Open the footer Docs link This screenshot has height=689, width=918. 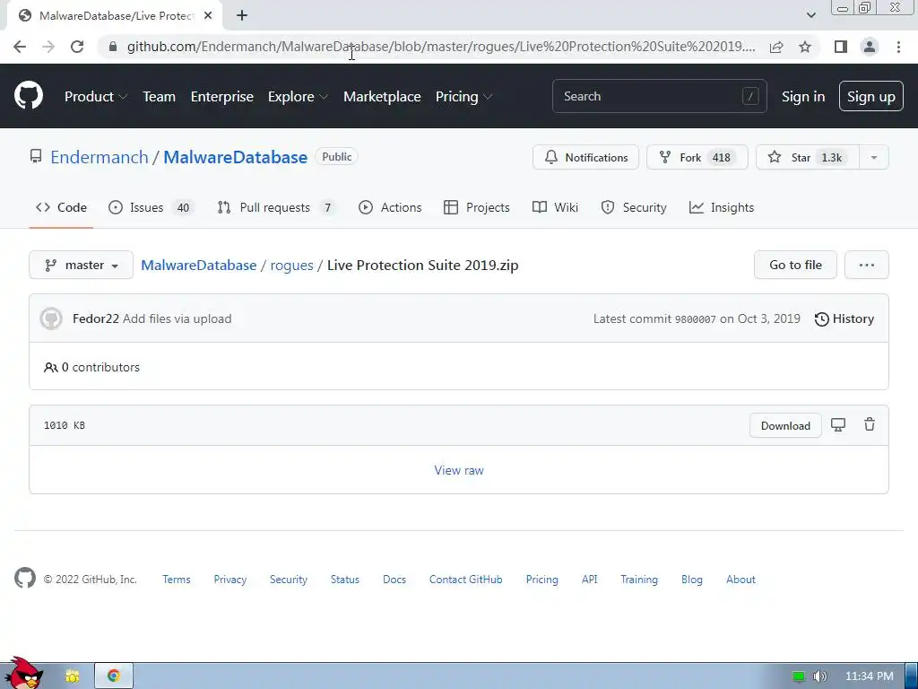394,579
